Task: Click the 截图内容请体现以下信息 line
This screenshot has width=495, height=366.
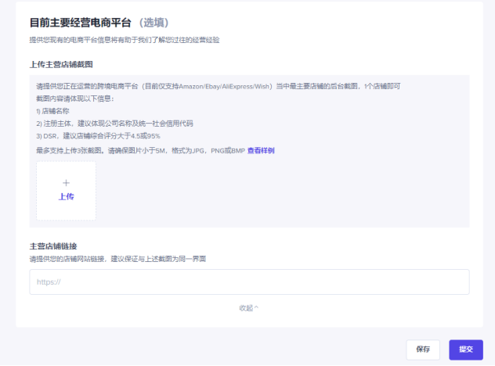Action: point(75,98)
